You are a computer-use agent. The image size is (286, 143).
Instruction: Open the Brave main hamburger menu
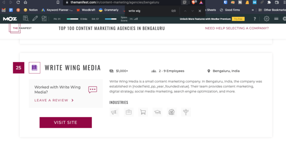(284, 2)
